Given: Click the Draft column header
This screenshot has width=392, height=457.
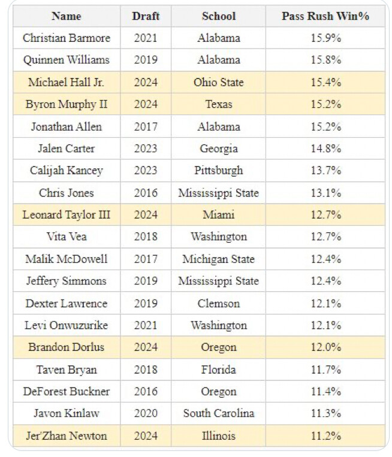Looking at the screenshot, I should coord(146,16).
